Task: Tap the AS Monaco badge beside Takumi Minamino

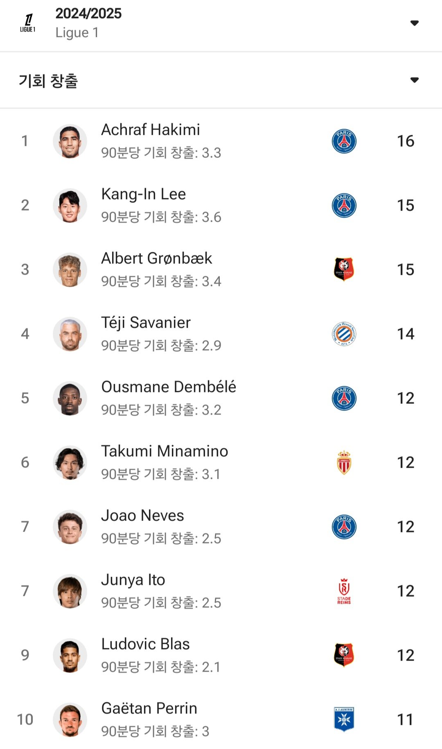Action: [344, 462]
